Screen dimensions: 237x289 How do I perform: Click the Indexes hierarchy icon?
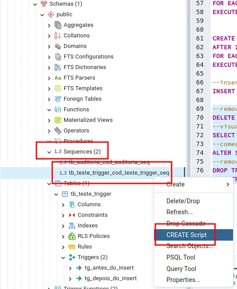tap(72, 226)
